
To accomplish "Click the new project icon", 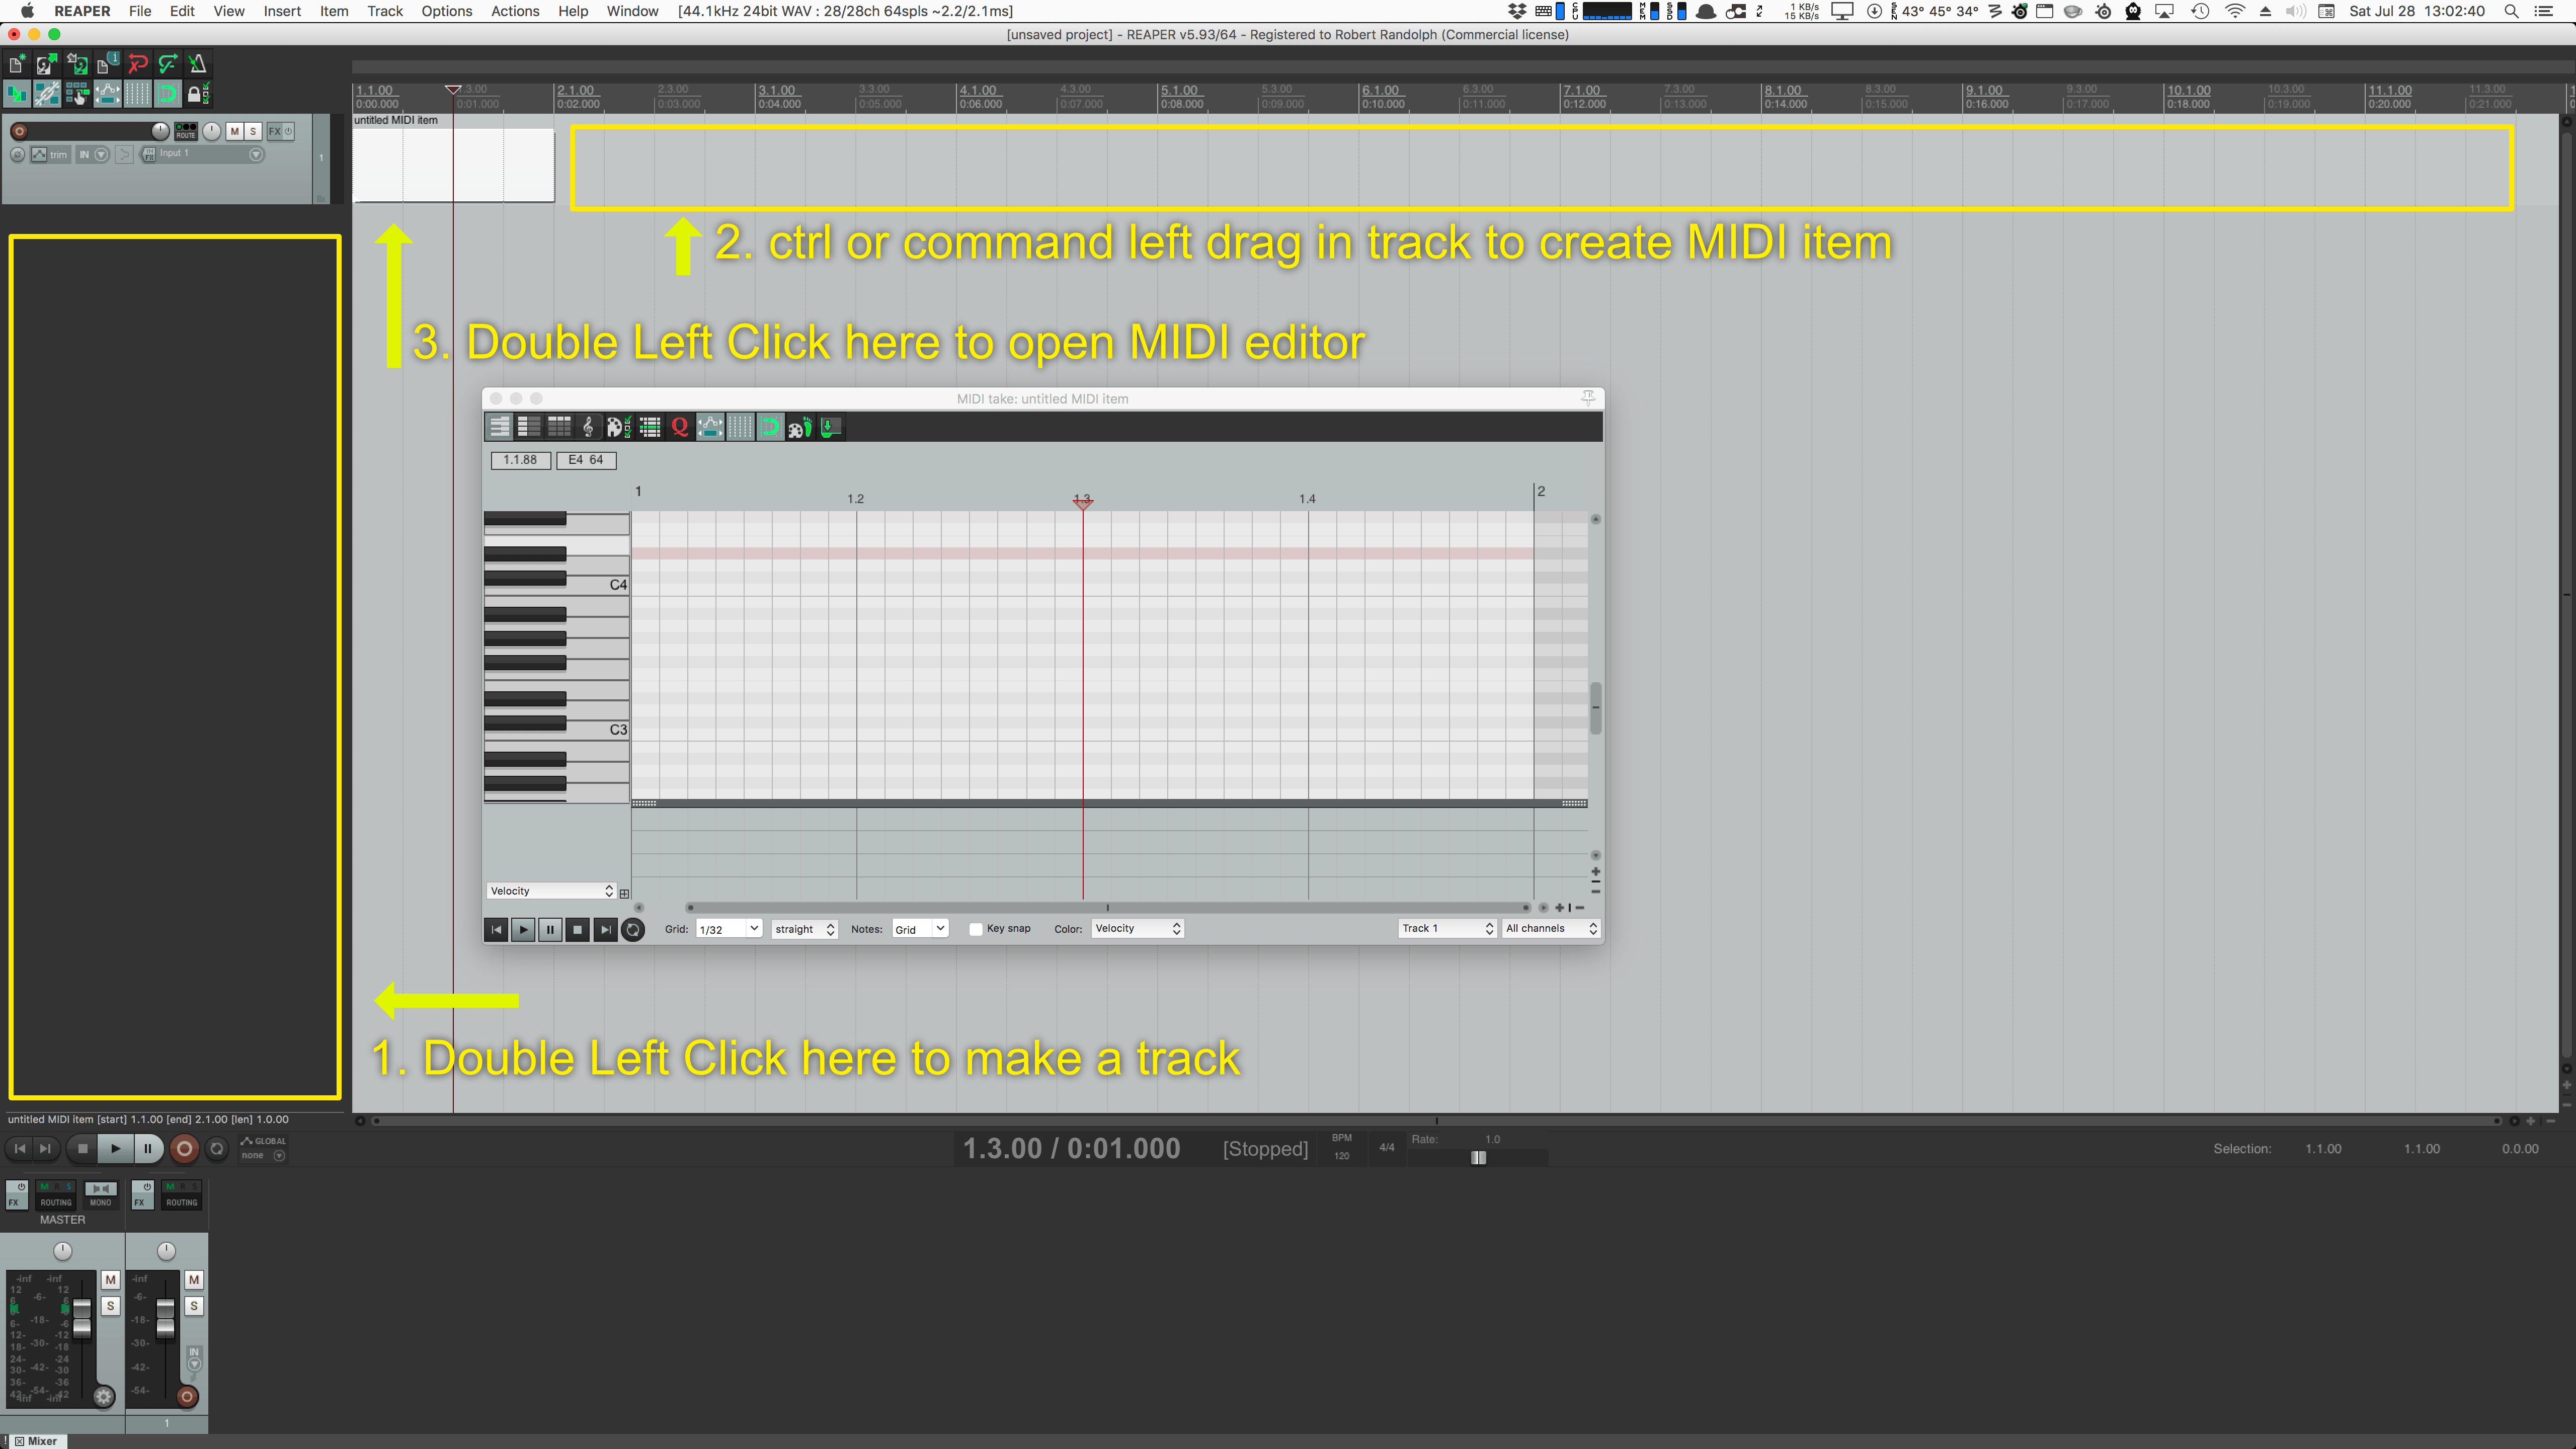I will click(17, 65).
